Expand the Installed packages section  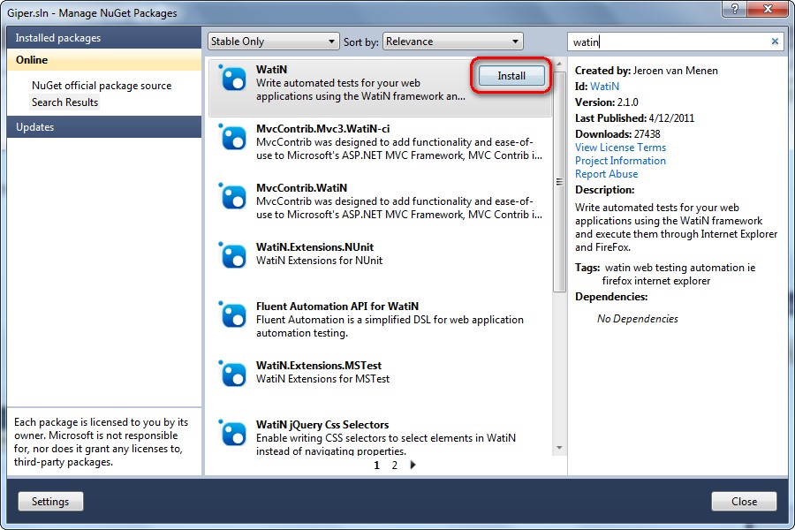pyautogui.click(x=104, y=38)
